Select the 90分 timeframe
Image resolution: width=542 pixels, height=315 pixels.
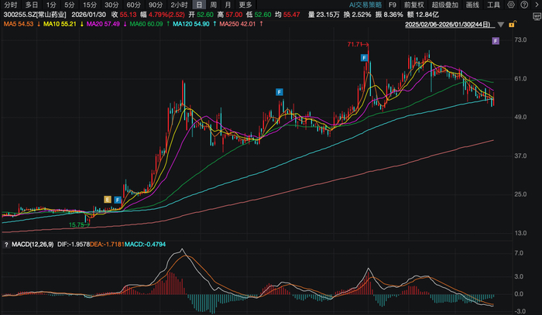[x=156, y=5]
